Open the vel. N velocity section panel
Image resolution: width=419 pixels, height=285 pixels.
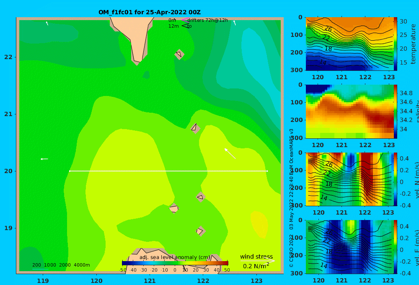(349, 179)
